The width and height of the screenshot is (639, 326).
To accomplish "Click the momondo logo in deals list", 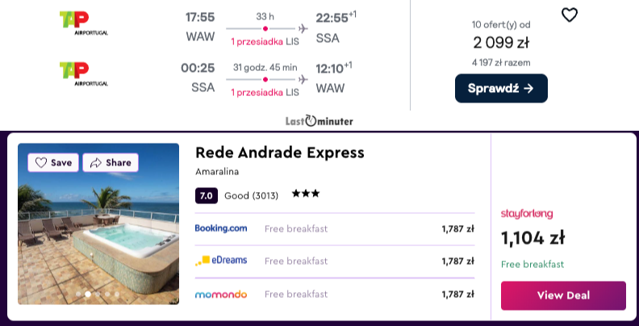I will pyautogui.click(x=221, y=295).
